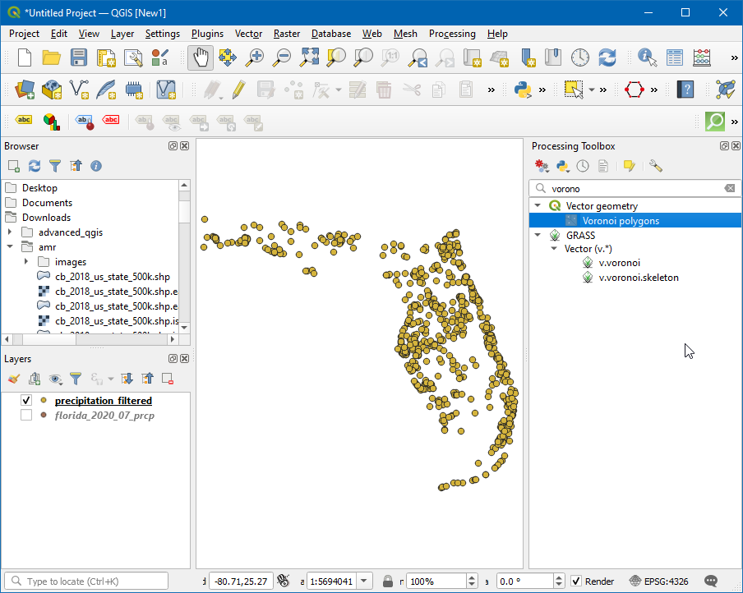
Task: Open the map scale dropdown
Action: click(x=365, y=582)
